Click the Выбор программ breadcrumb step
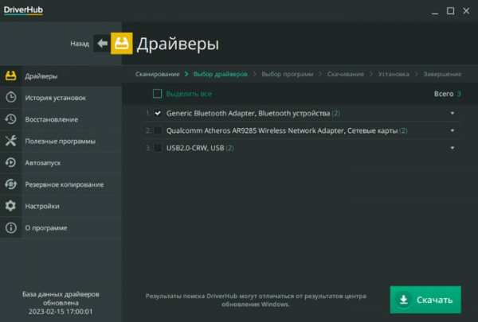This screenshot has width=478, height=322. coord(288,74)
